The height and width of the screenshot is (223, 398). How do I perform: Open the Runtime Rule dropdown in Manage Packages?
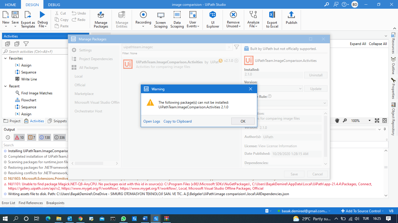coord(286,103)
